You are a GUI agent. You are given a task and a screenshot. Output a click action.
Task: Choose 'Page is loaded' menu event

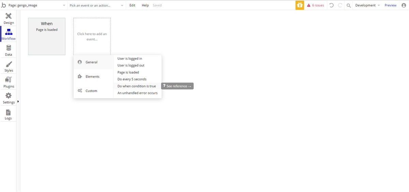(137, 72)
